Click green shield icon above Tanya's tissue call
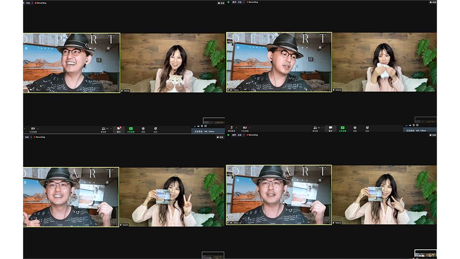460x259 pixels. 228,2
